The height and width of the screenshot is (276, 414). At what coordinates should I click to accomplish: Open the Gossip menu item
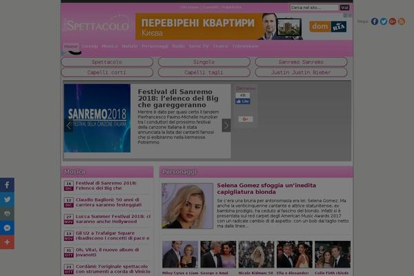click(x=90, y=46)
